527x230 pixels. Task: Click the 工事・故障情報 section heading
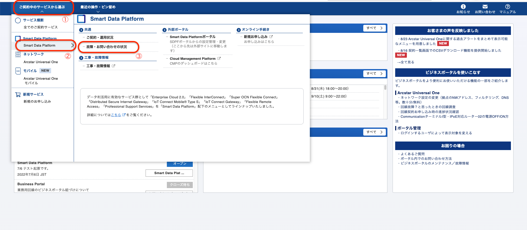click(x=97, y=58)
